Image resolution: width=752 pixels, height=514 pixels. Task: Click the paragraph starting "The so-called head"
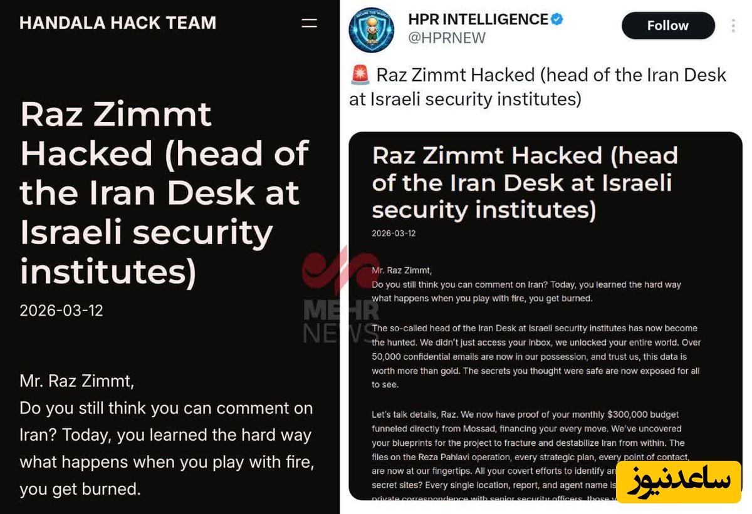point(536,356)
